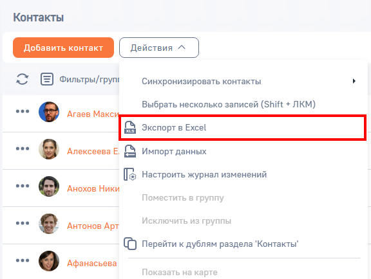
Task: Click Анохов's avatar photo
Action: click(x=49, y=186)
